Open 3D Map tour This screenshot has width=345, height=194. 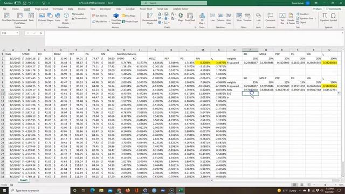coord(202,18)
